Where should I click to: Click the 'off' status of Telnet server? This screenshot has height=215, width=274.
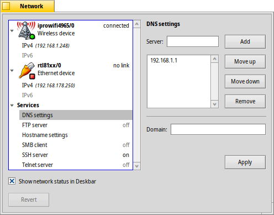pos(126,165)
